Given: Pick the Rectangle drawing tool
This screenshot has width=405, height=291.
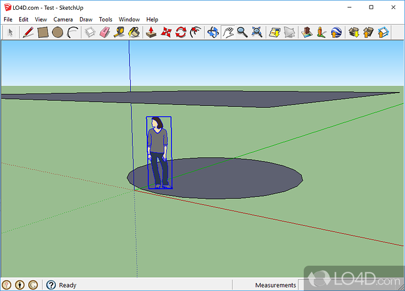Looking at the screenshot, I should [43, 32].
